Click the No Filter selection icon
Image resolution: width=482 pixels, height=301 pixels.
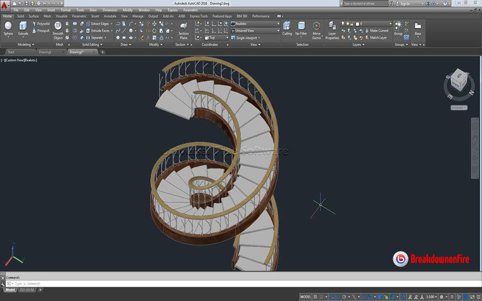point(301,29)
